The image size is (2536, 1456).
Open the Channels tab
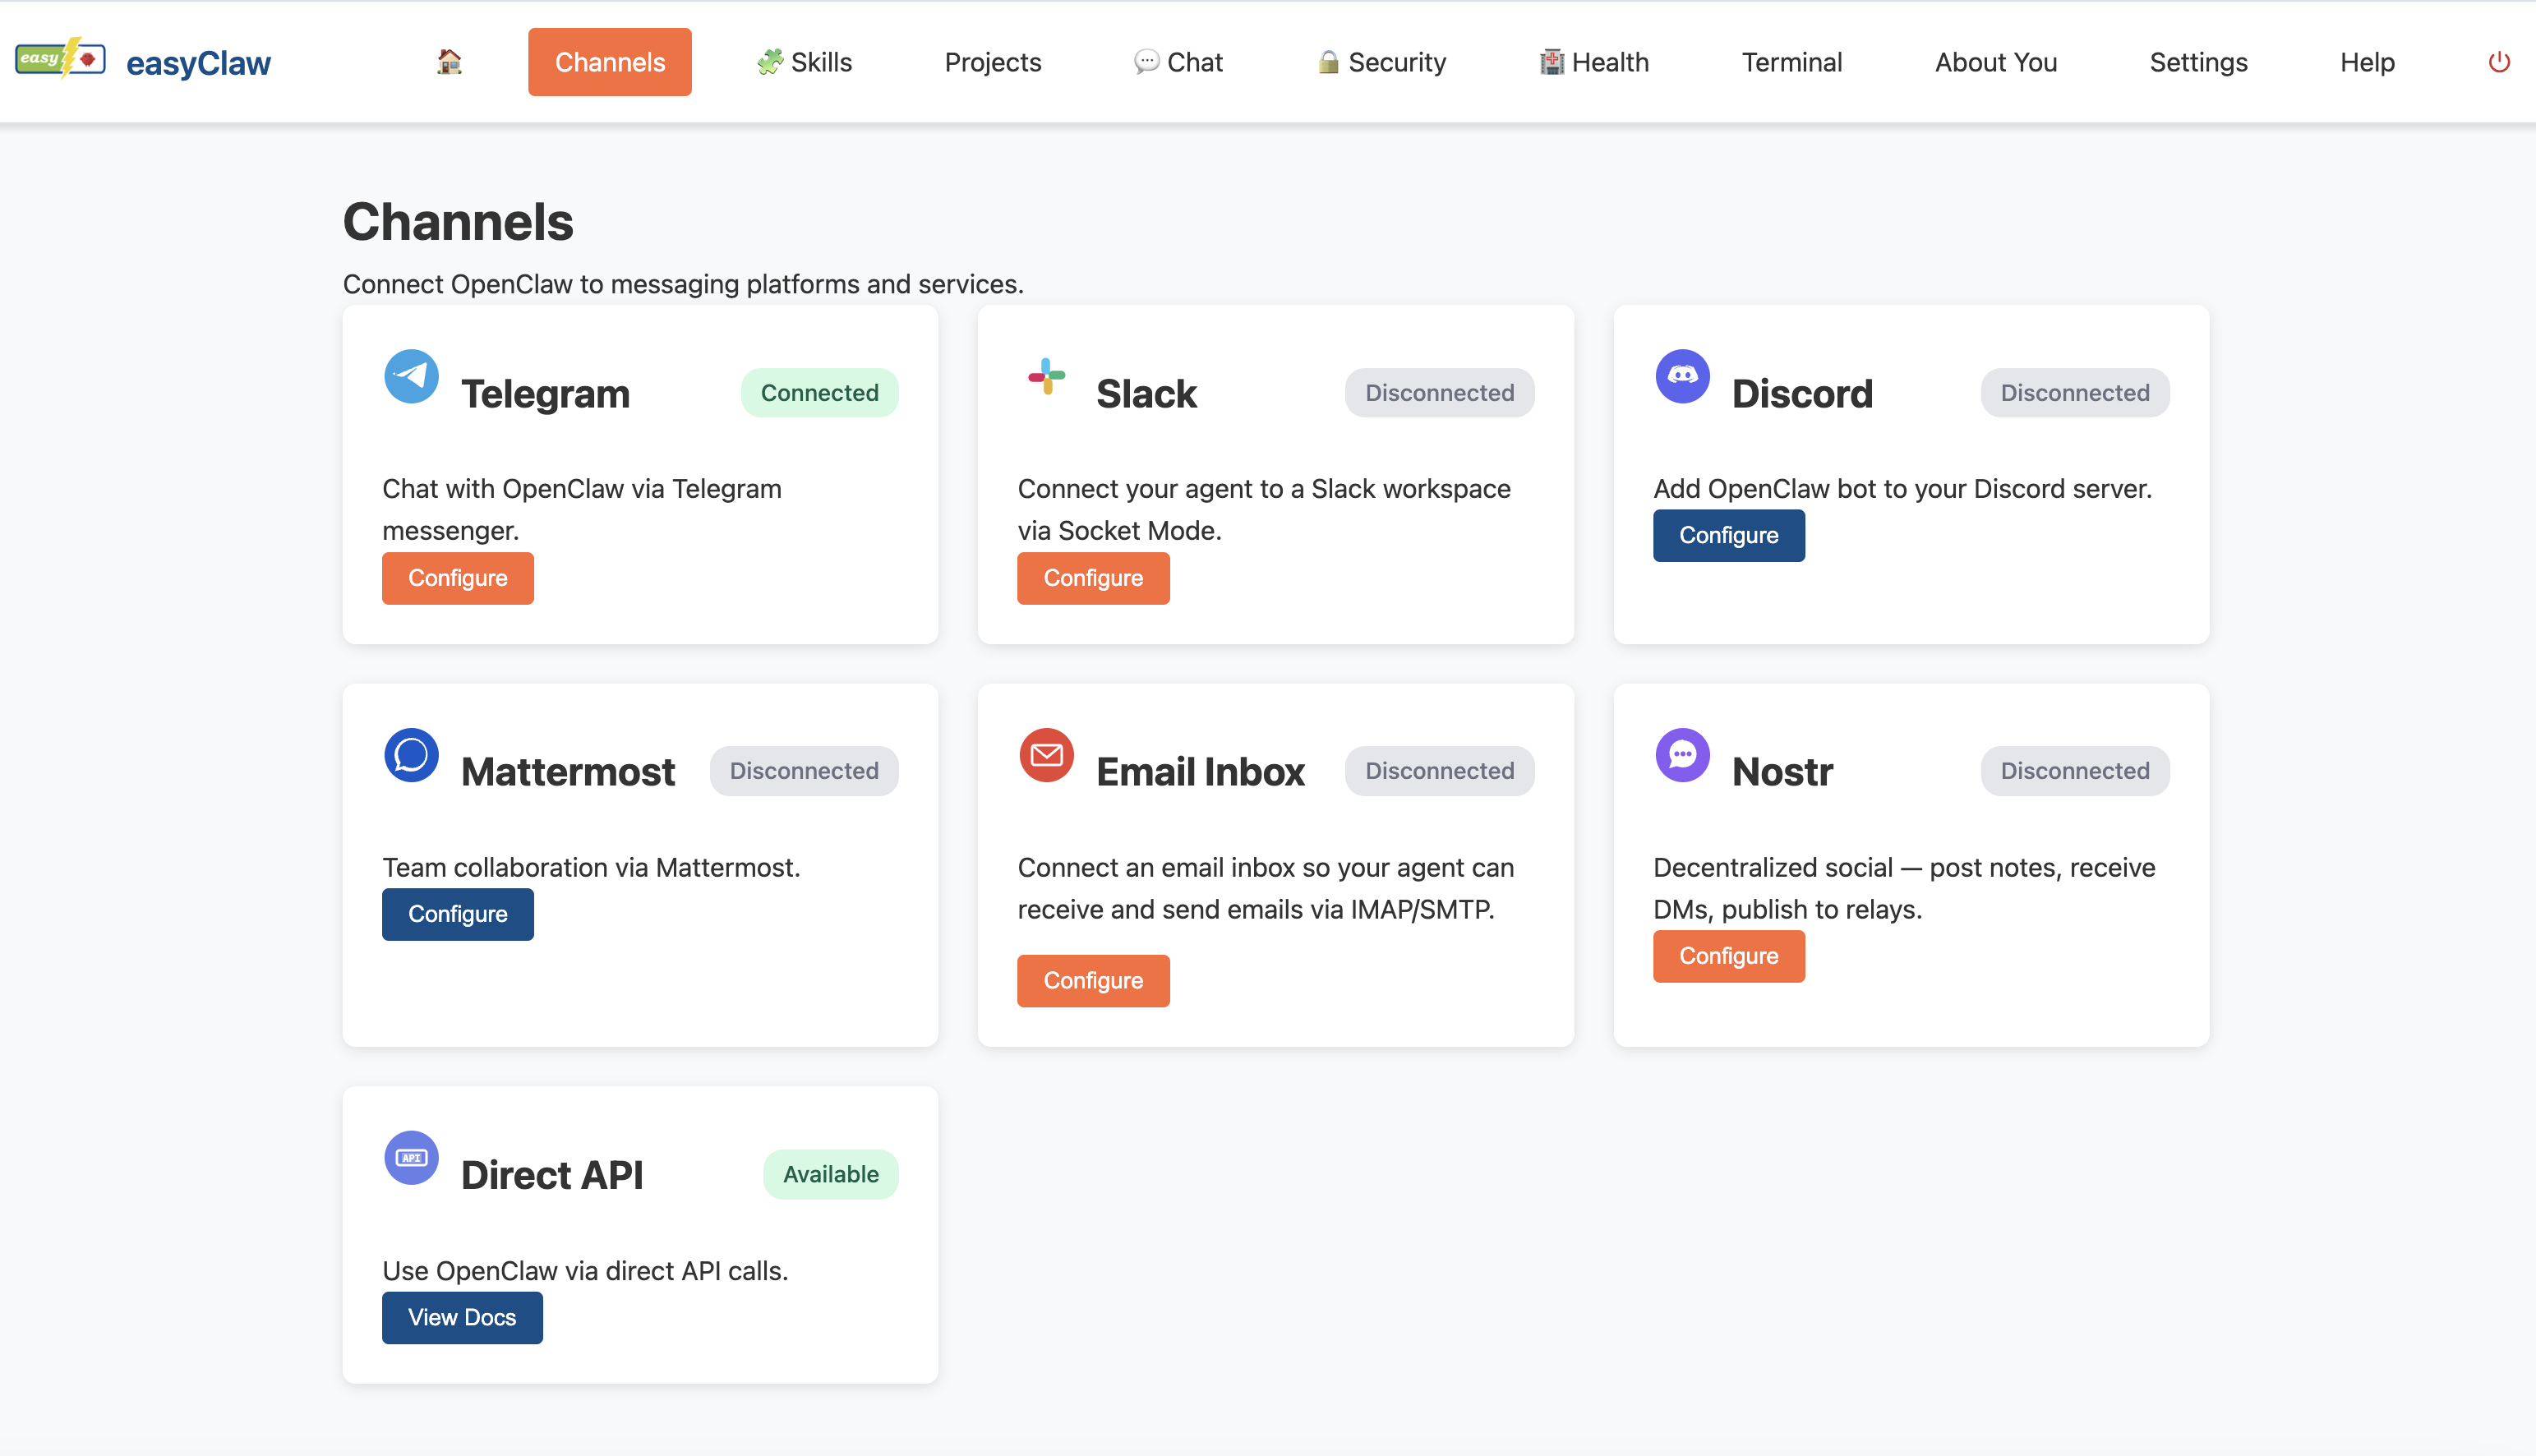pyautogui.click(x=610, y=62)
